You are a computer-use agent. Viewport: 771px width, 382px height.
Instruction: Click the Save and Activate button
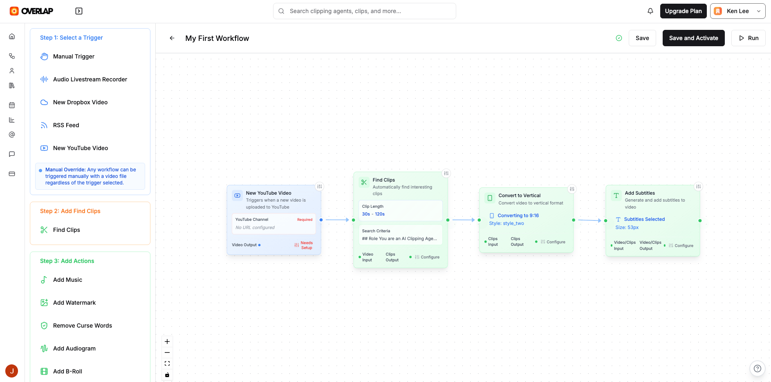pos(693,38)
